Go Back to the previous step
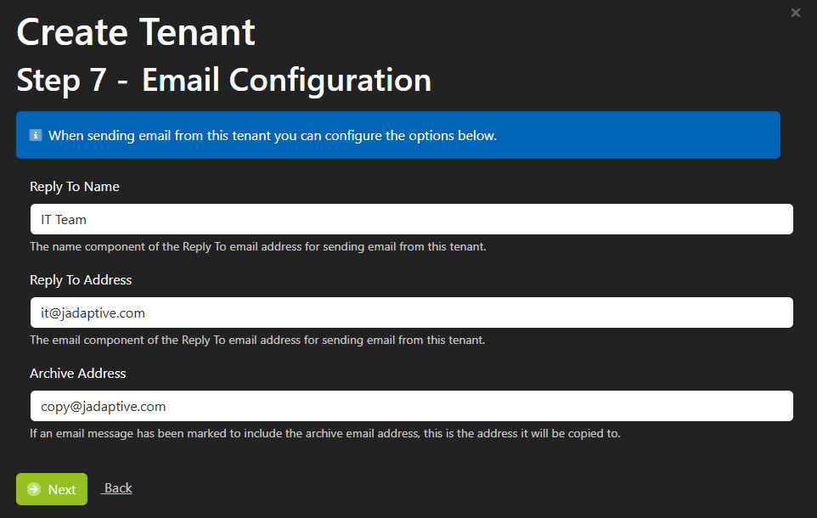The width and height of the screenshot is (817, 518). click(x=118, y=487)
